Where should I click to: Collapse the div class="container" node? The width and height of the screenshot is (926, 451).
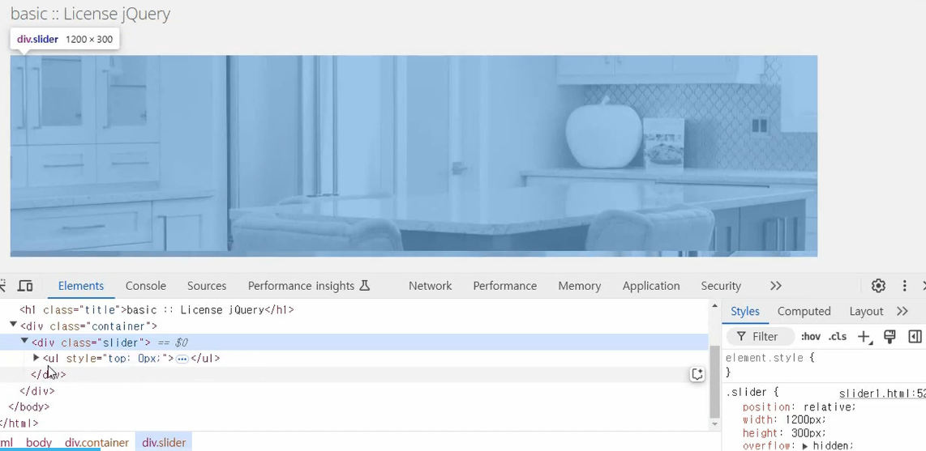point(13,325)
